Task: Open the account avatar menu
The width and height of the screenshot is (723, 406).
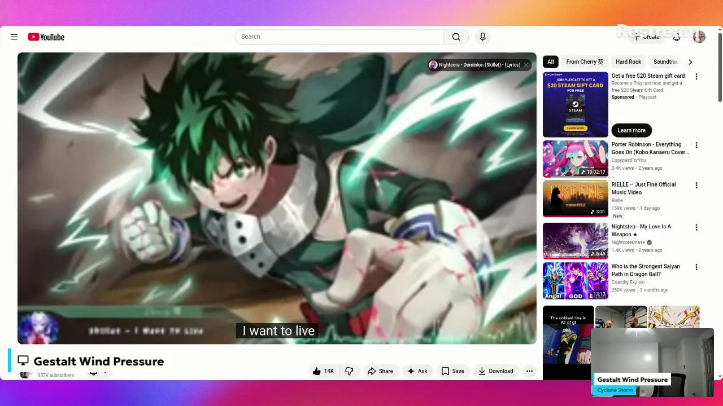Action: pos(699,37)
